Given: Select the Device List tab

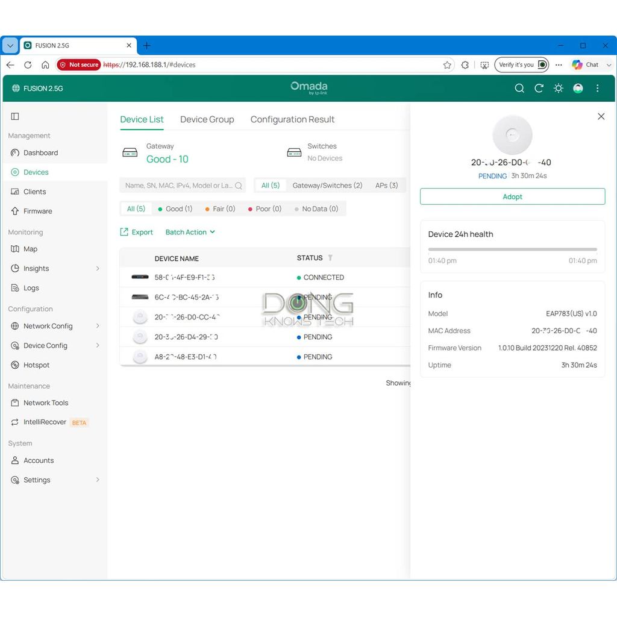Looking at the screenshot, I should (x=142, y=119).
